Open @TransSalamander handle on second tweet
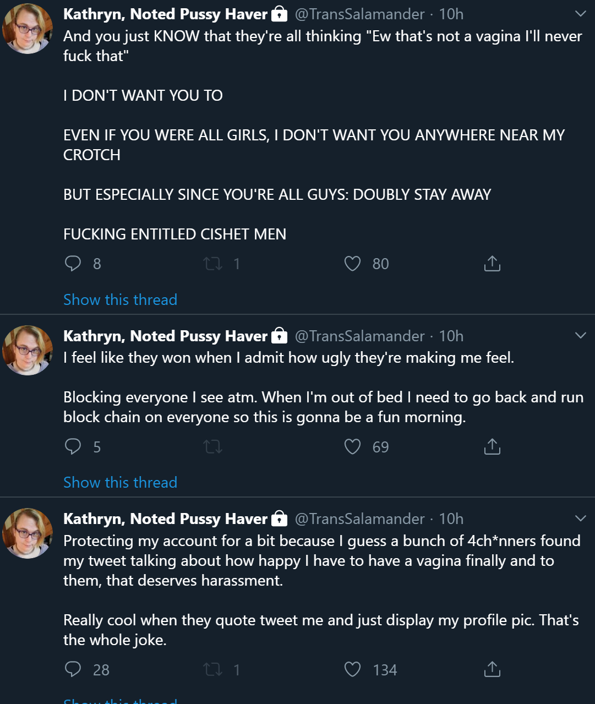Viewport: 595px width, 704px height. [x=360, y=336]
